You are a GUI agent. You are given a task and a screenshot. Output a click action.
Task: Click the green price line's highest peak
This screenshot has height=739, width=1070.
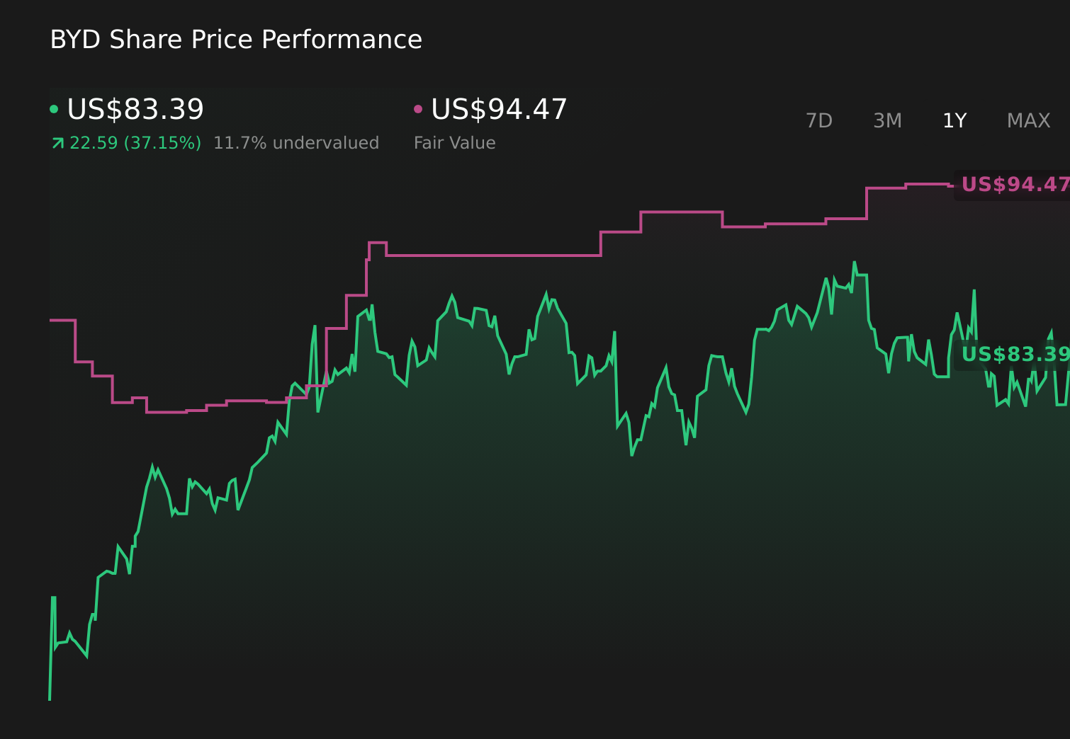[855, 260]
